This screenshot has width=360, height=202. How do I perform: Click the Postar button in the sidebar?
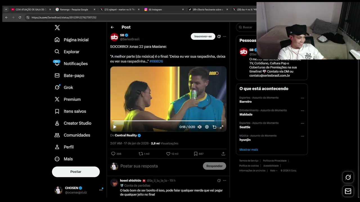(x=76, y=172)
